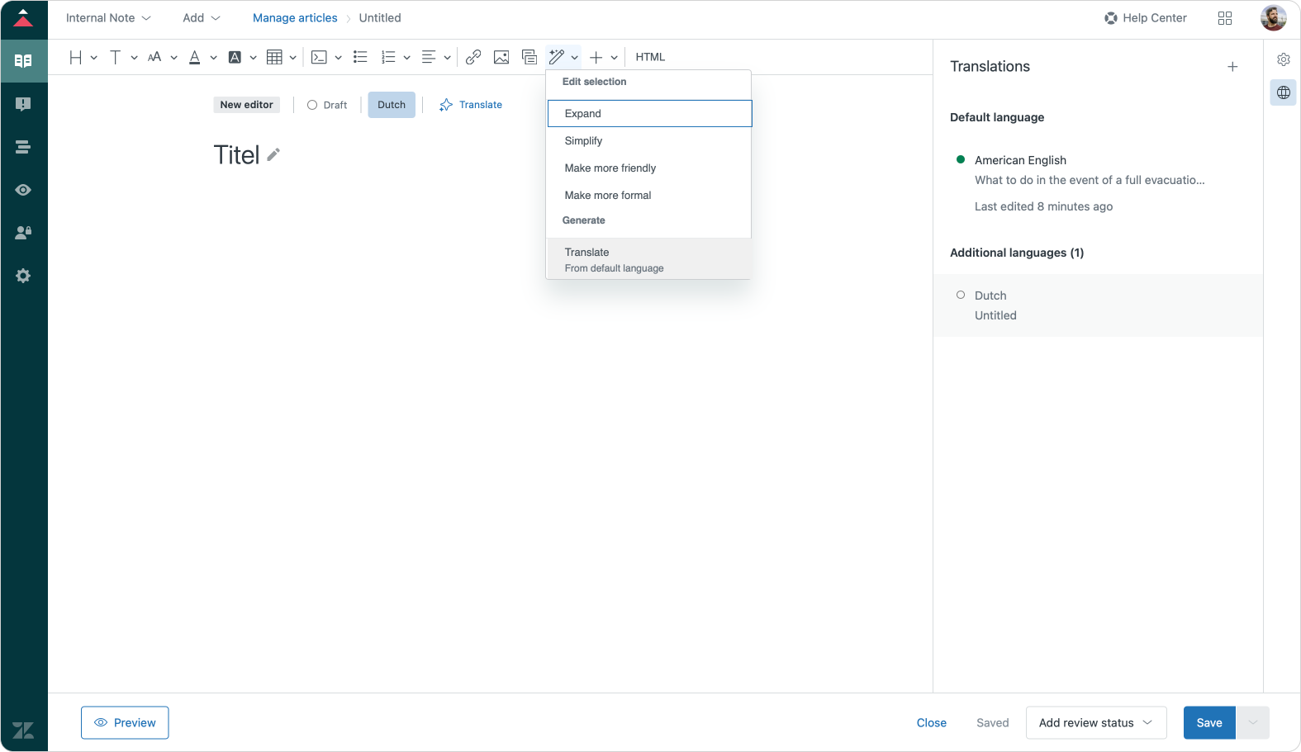Open article settings gear in right rail
Image resolution: width=1301 pixels, height=752 pixels.
1284,59
